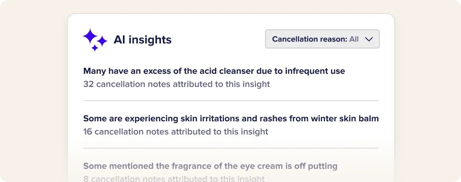Screen dimensions: 461x182
Task: Click the largest star in the sparkle icon
Action: click(x=90, y=36)
